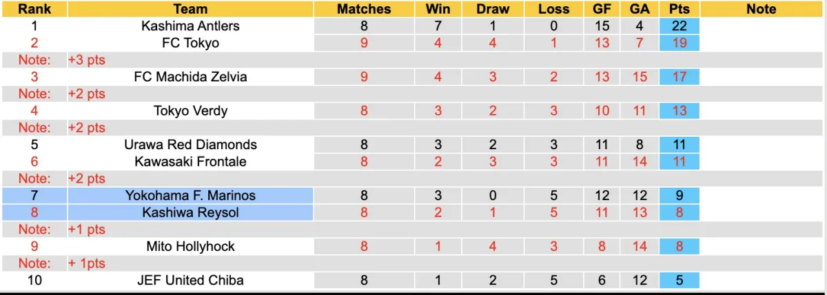Click the highlighted Kashiwa Reysol team cell
The image size is (827, 295).
(x=190, y=212)
